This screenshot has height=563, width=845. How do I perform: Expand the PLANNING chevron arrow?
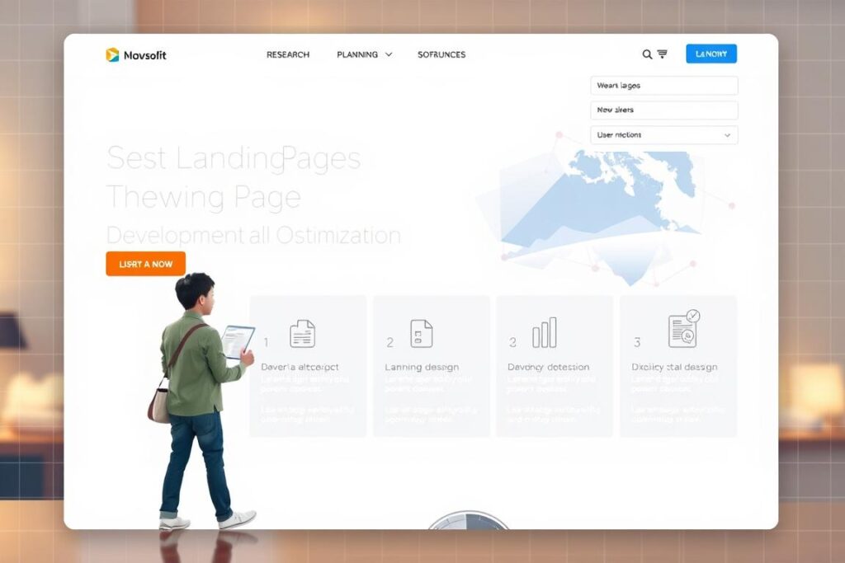coord(389,54)
